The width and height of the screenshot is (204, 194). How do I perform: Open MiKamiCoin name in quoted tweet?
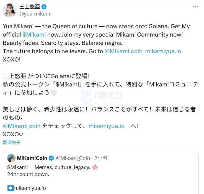(x=32, y=158)
